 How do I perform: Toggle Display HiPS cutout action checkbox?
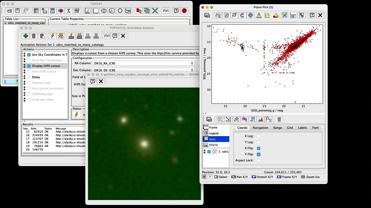pyautogui.click(x=29, y=66)
